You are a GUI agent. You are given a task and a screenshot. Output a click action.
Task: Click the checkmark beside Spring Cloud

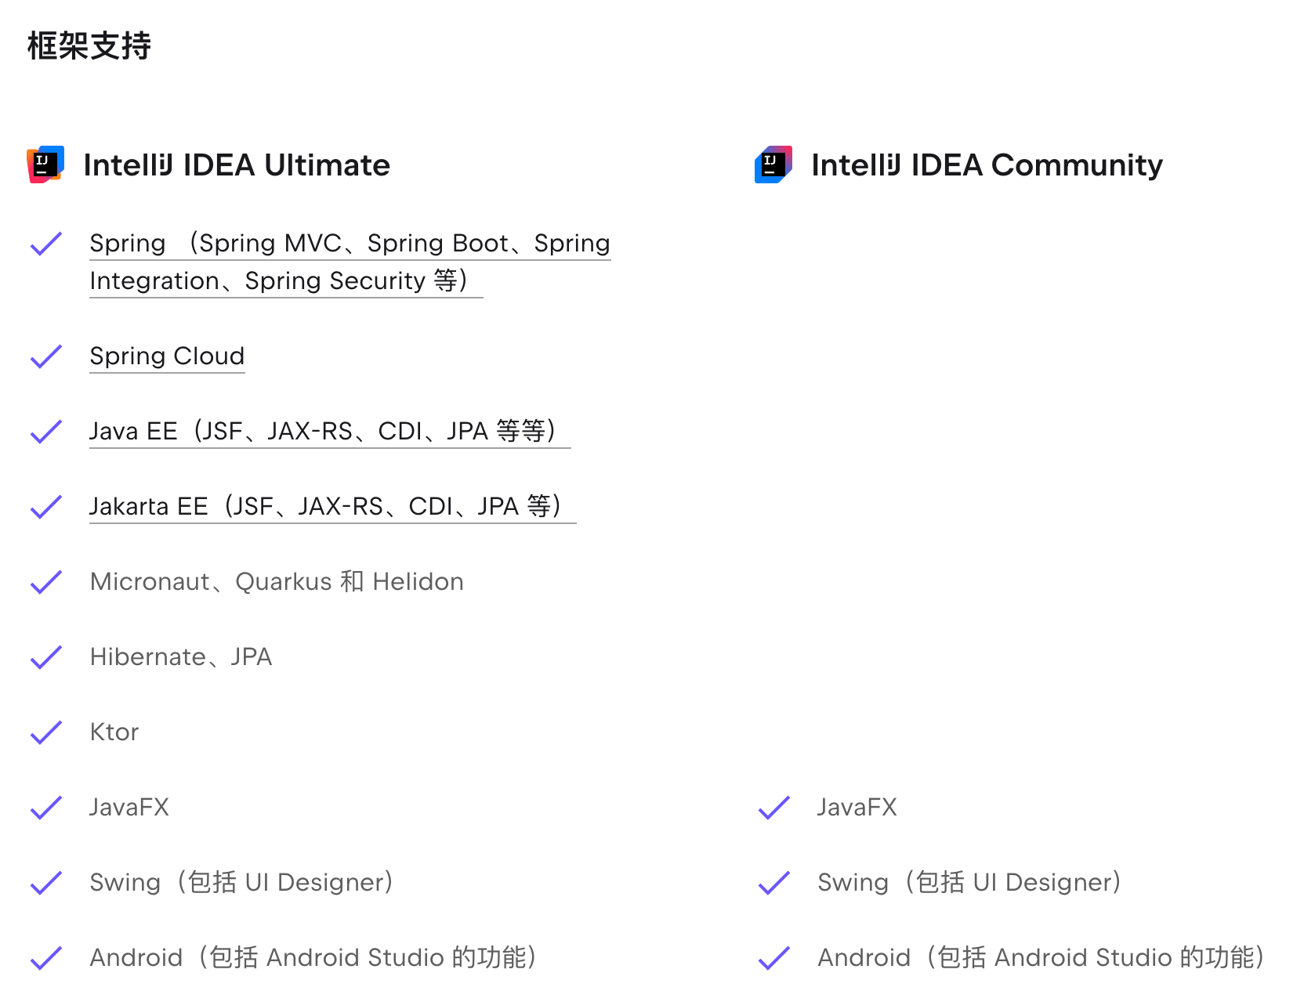[46, 356]
